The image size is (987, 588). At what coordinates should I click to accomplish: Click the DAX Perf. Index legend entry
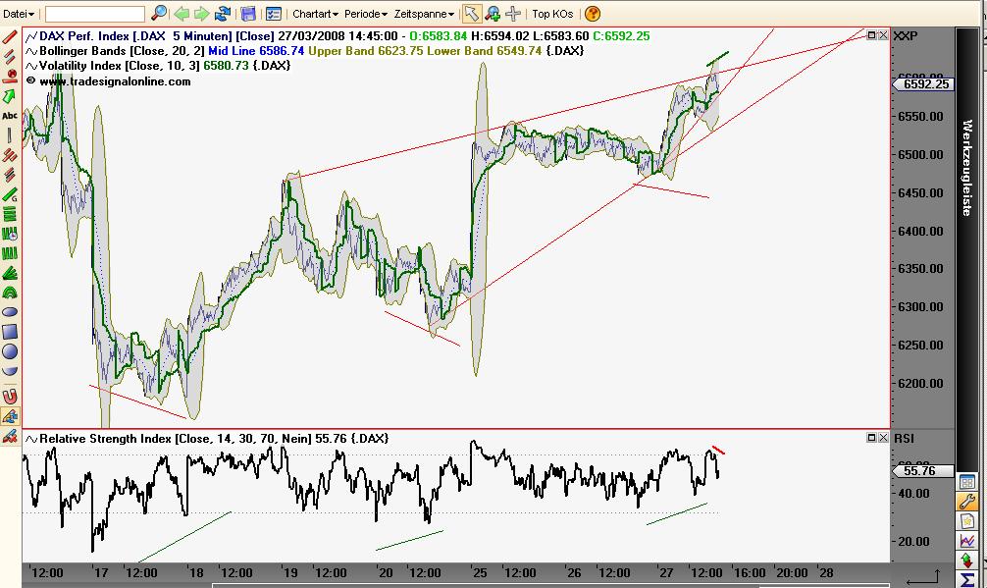point(338,36)
